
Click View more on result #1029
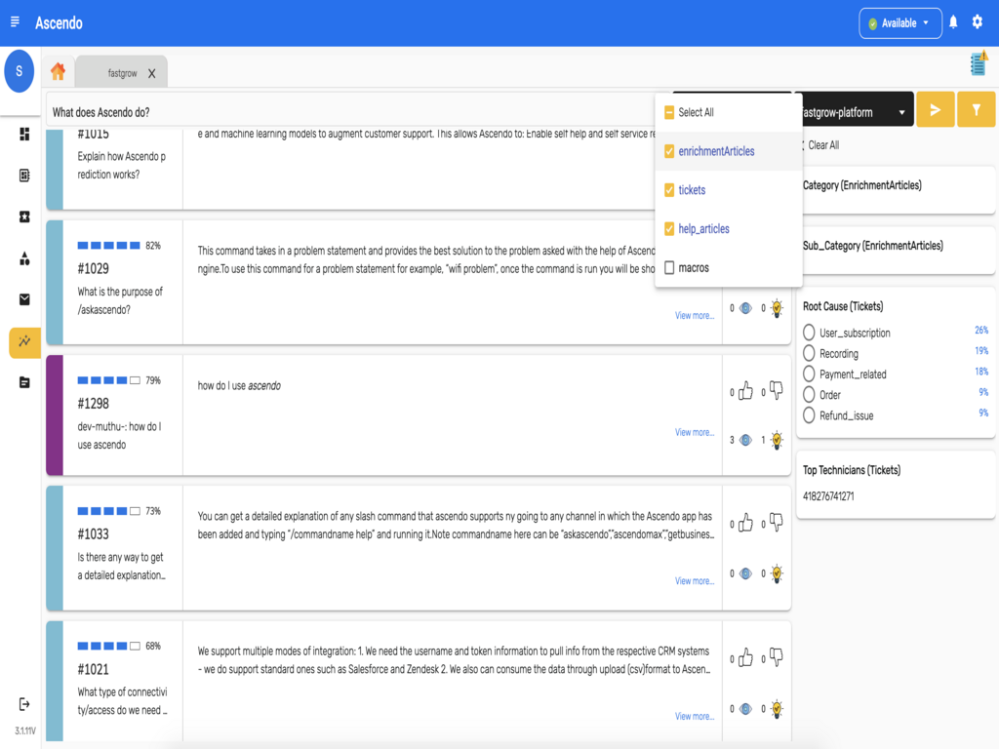click(x=695, y=315)
